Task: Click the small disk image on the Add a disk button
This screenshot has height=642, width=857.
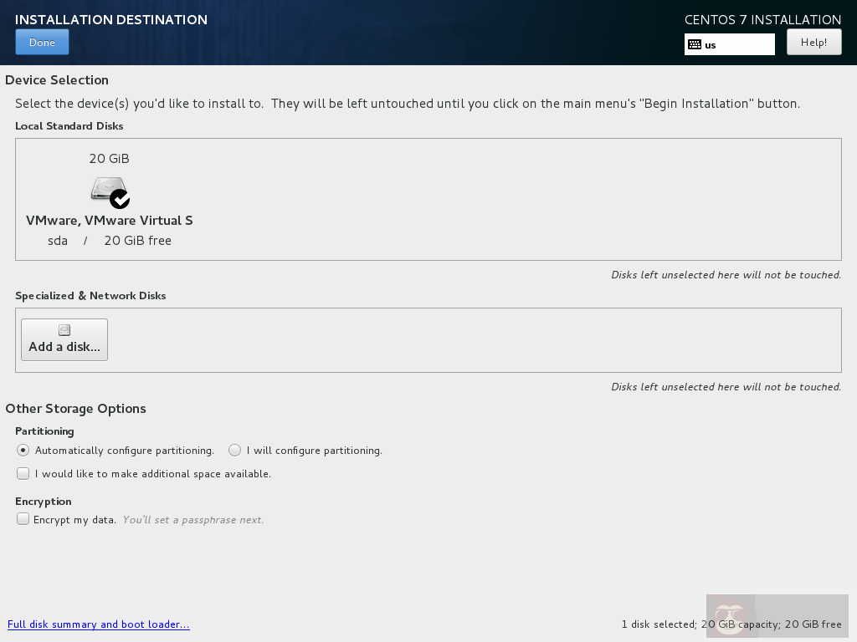Action: (64, 329)
